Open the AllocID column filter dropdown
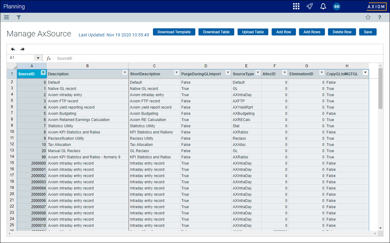The image size is (390, 243). [x=284, y=72]
